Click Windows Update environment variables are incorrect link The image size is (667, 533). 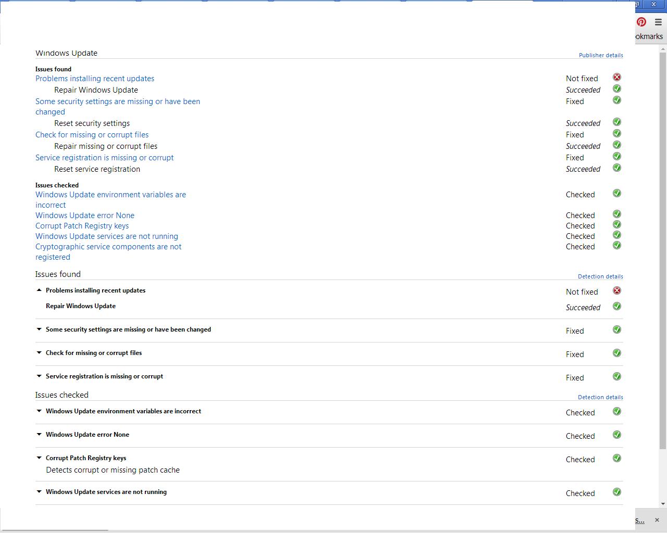pos(110,200)
